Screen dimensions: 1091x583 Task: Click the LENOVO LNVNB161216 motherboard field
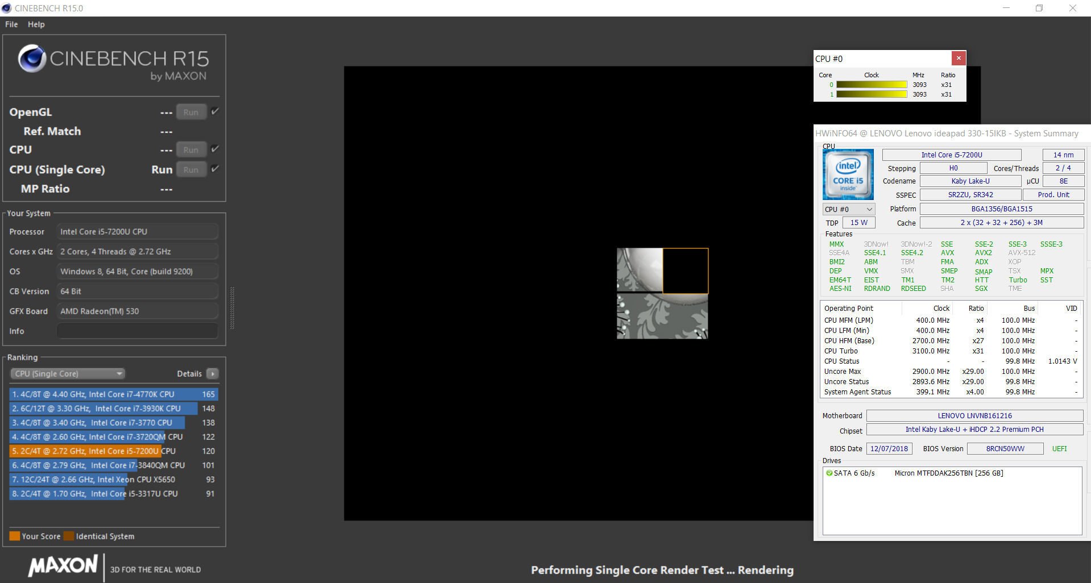(x=974, y=415)
